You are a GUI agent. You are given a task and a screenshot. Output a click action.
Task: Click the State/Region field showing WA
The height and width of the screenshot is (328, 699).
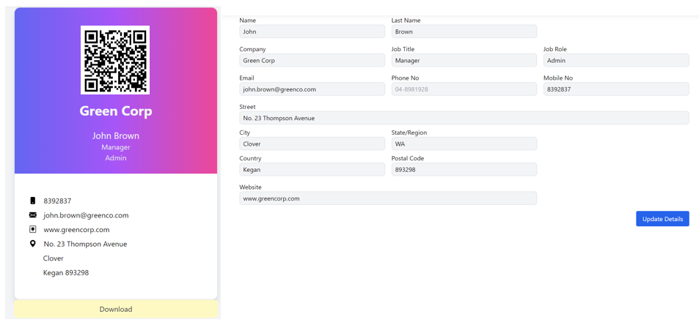point(464,144)
